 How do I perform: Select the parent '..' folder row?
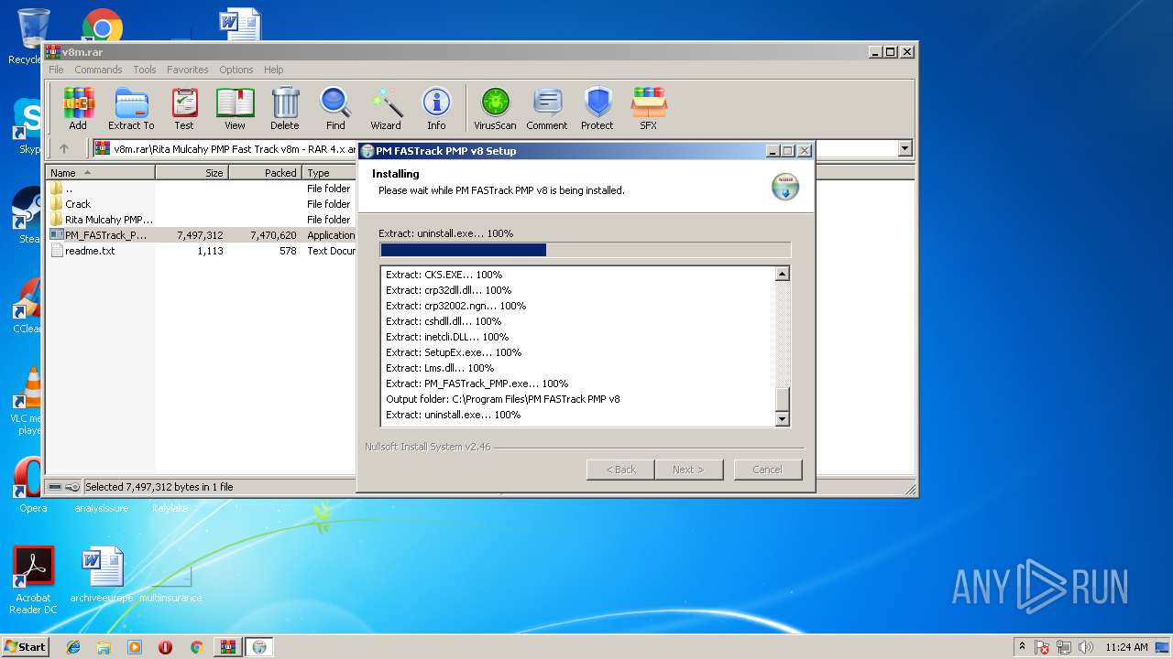point(202,189)
